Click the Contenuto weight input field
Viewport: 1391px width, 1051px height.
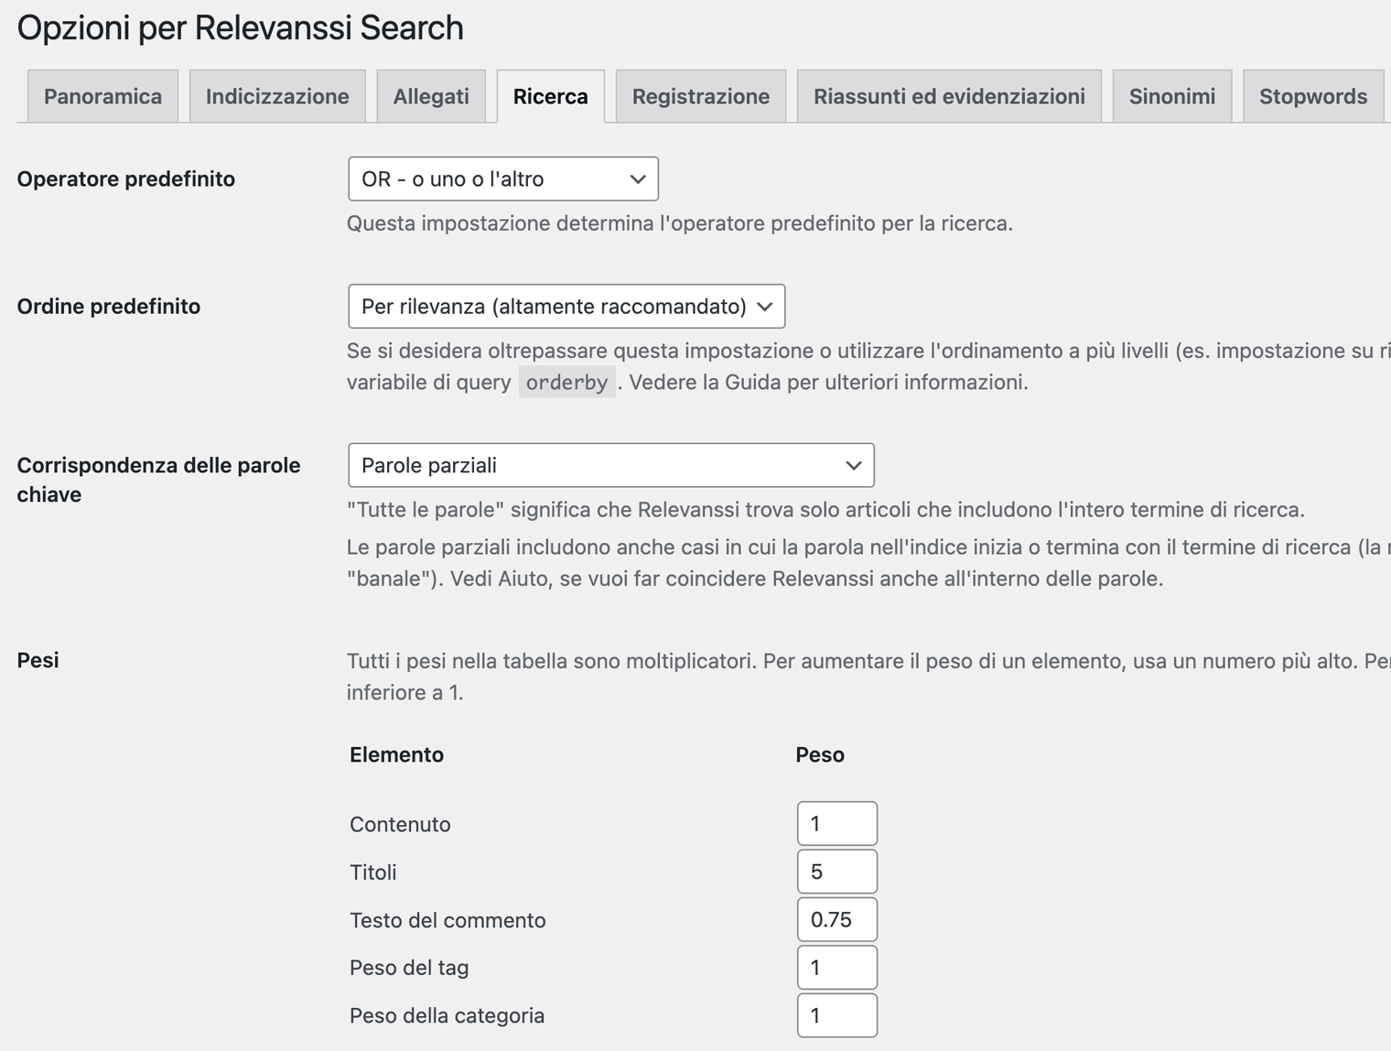point(837,823)
